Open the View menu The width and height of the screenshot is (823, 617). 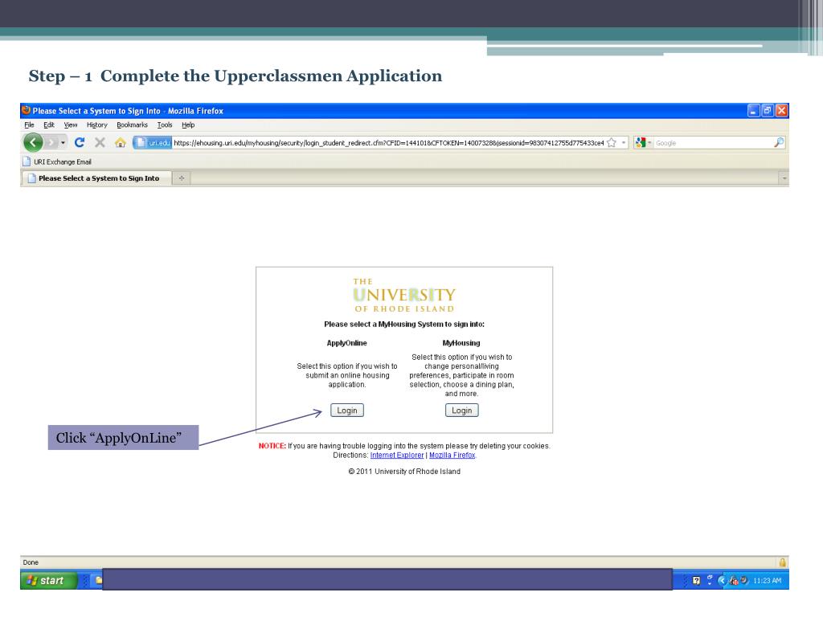coord(71,125)
